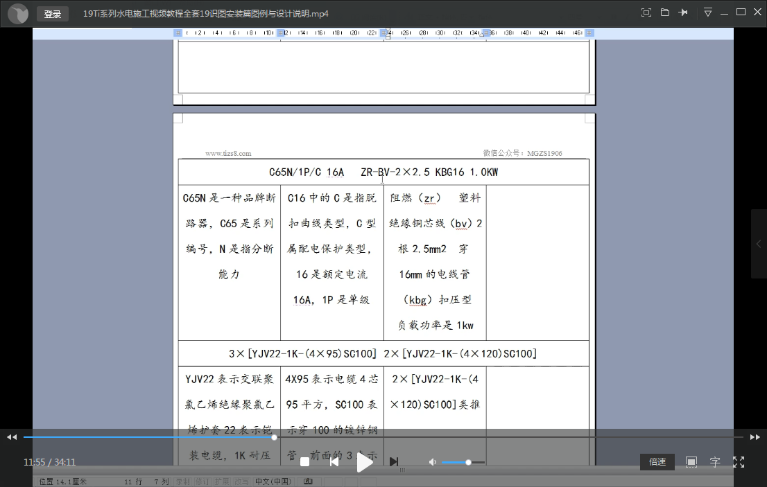This screenshot has width=767, height=487.
Task: Click the cell starting 'C16 中的 C 是指脱'
Action: [x=332, y=263]
